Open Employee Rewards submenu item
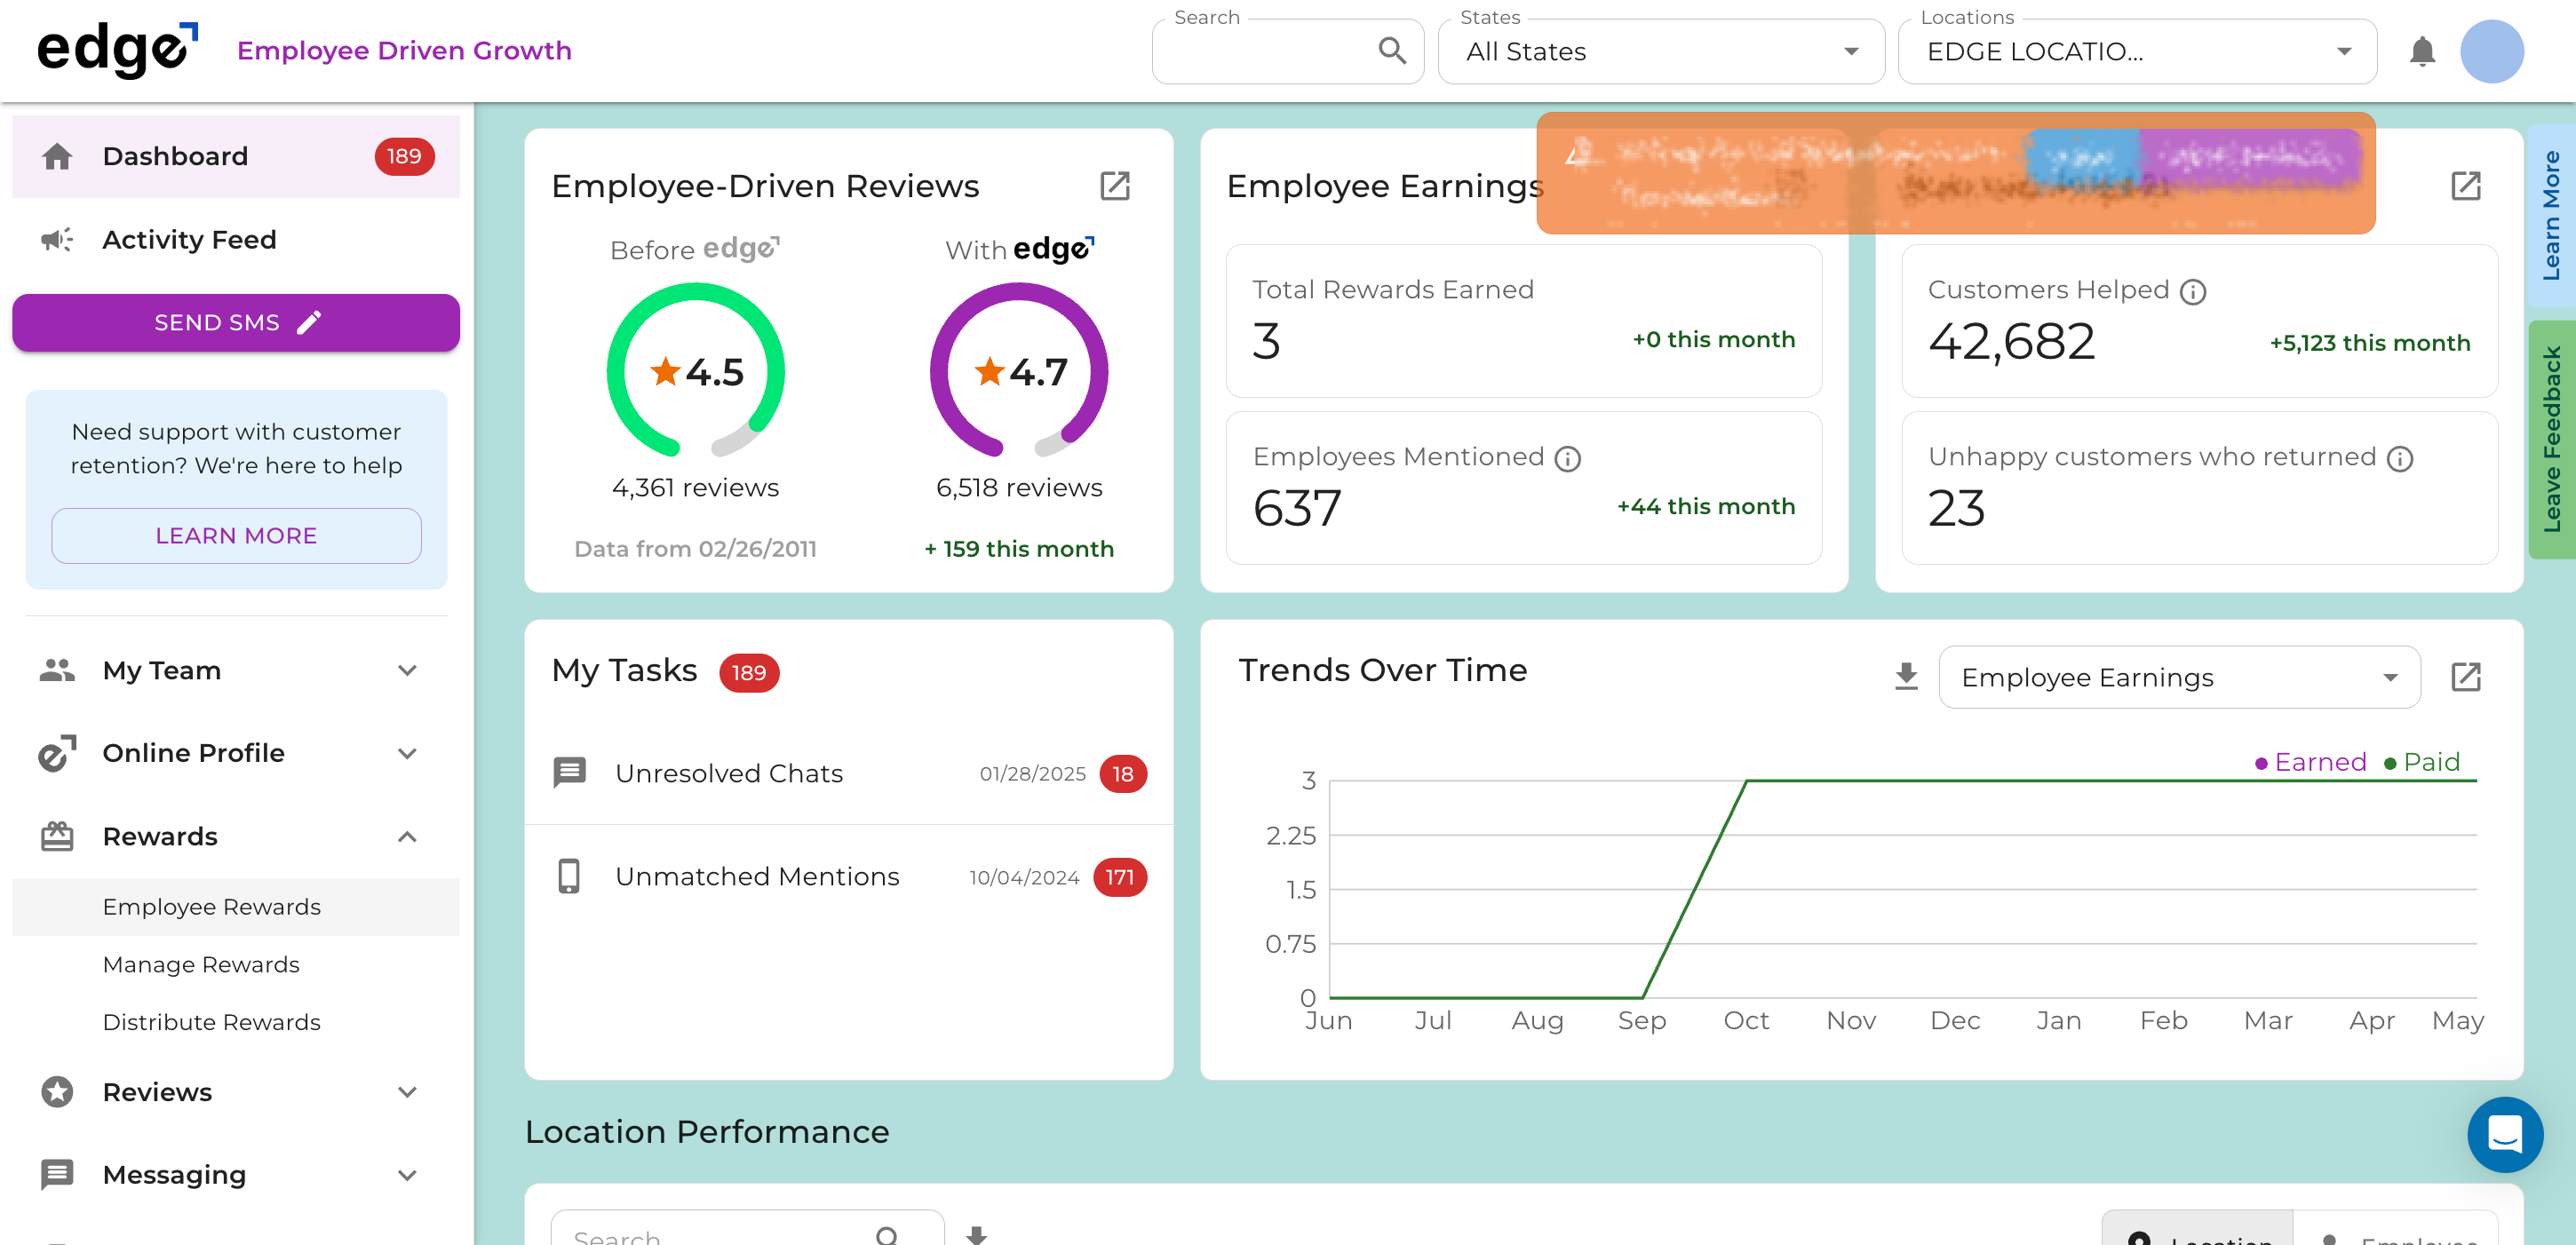2576x1245 pixels. point(236,907)
